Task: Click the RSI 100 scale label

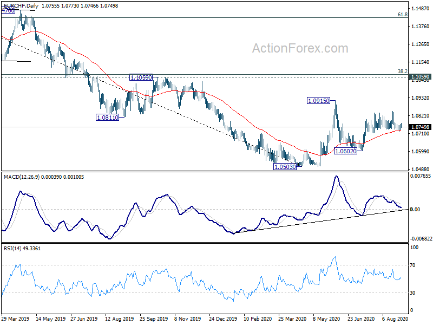Action: [414, 248]
